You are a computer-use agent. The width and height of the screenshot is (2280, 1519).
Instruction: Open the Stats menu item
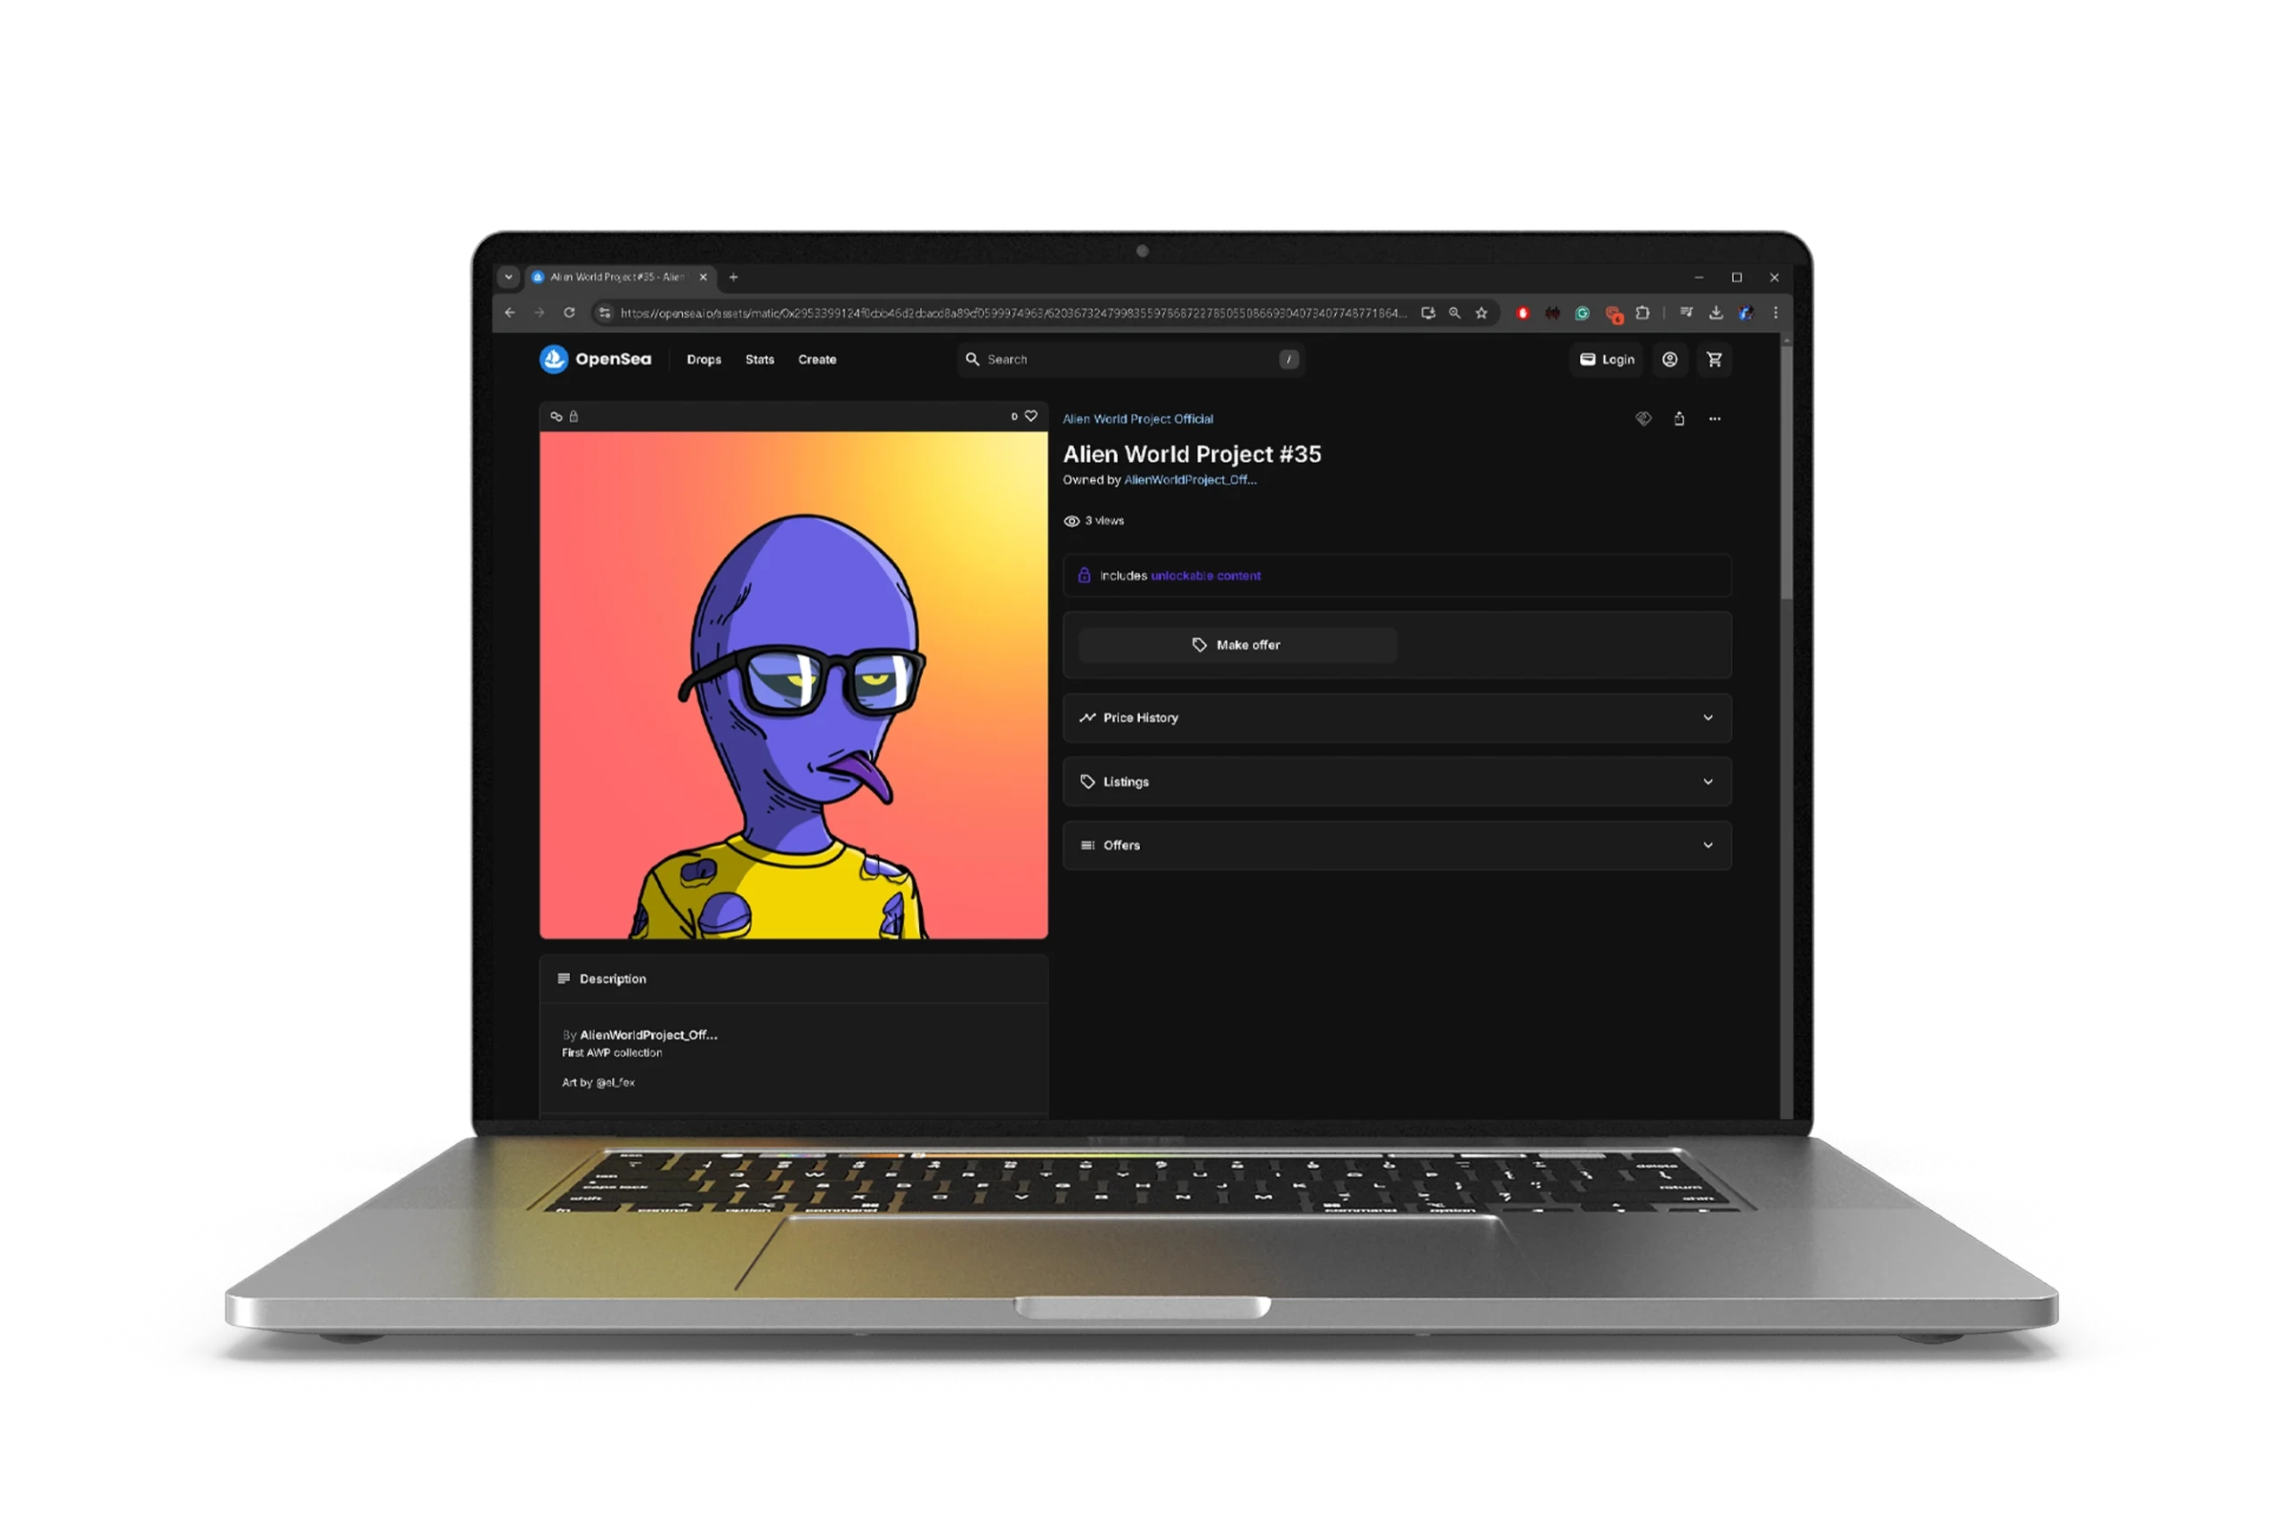[x=759, y=360]
